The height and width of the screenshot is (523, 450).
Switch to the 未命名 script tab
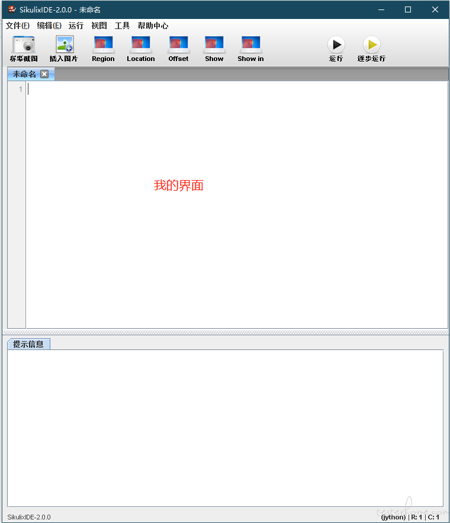(x=24, y=74)
